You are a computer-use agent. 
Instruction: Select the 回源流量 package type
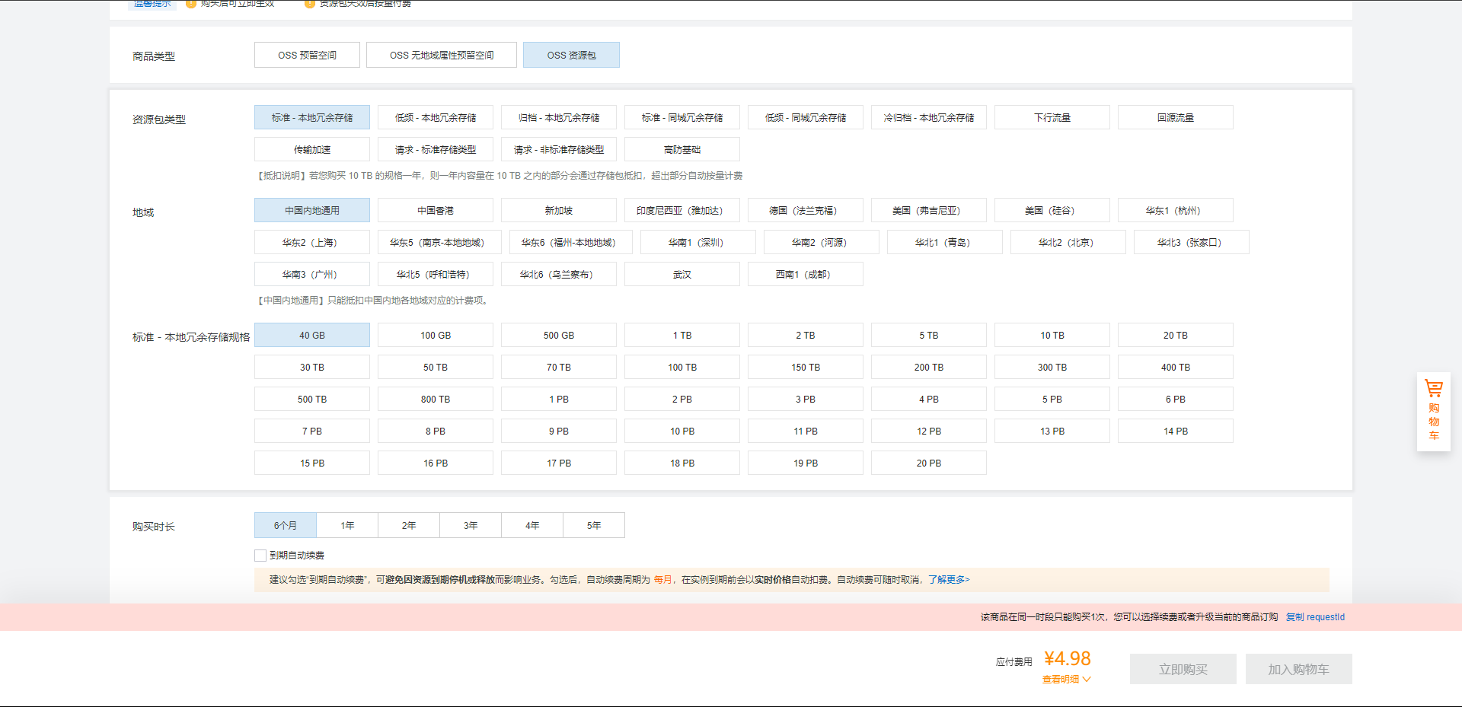click(1176, 117)
